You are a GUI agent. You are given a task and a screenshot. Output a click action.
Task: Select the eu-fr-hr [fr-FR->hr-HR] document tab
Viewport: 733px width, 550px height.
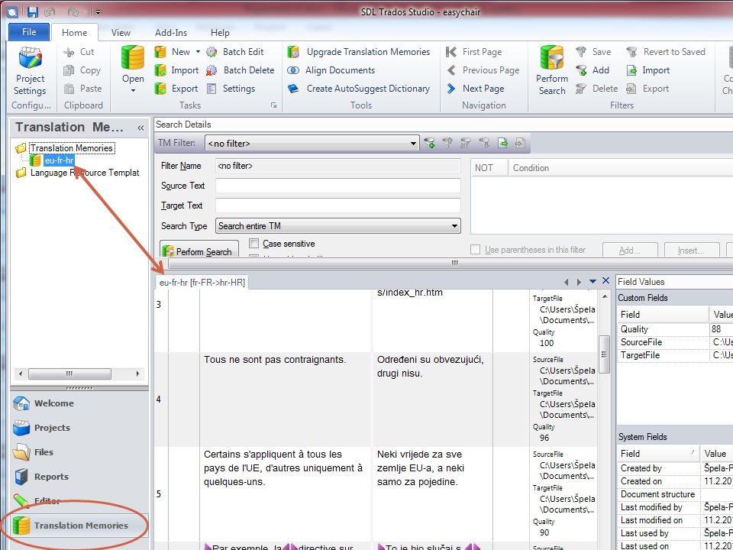coord(202,283)
